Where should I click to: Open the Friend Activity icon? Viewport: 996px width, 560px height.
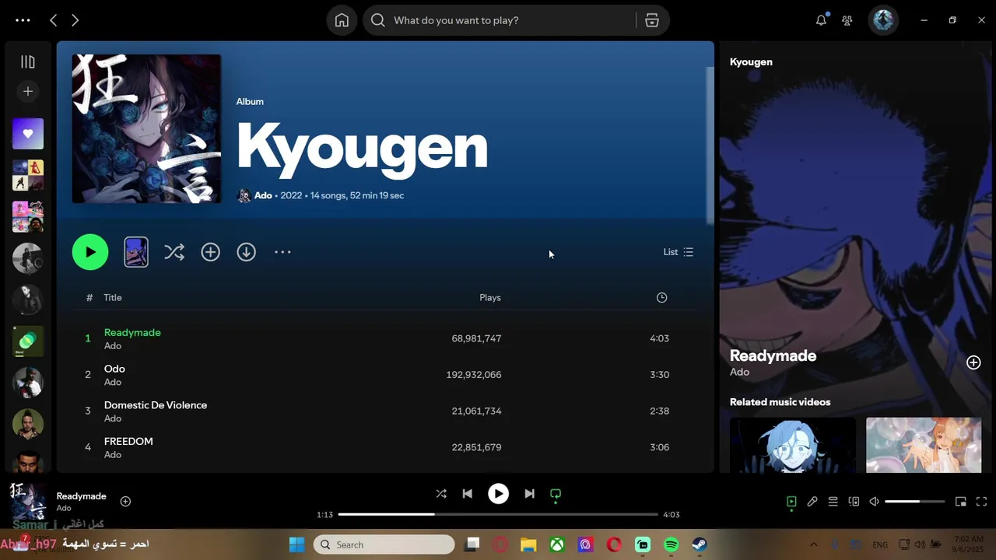pyautogui.click(x=847, y=20)
